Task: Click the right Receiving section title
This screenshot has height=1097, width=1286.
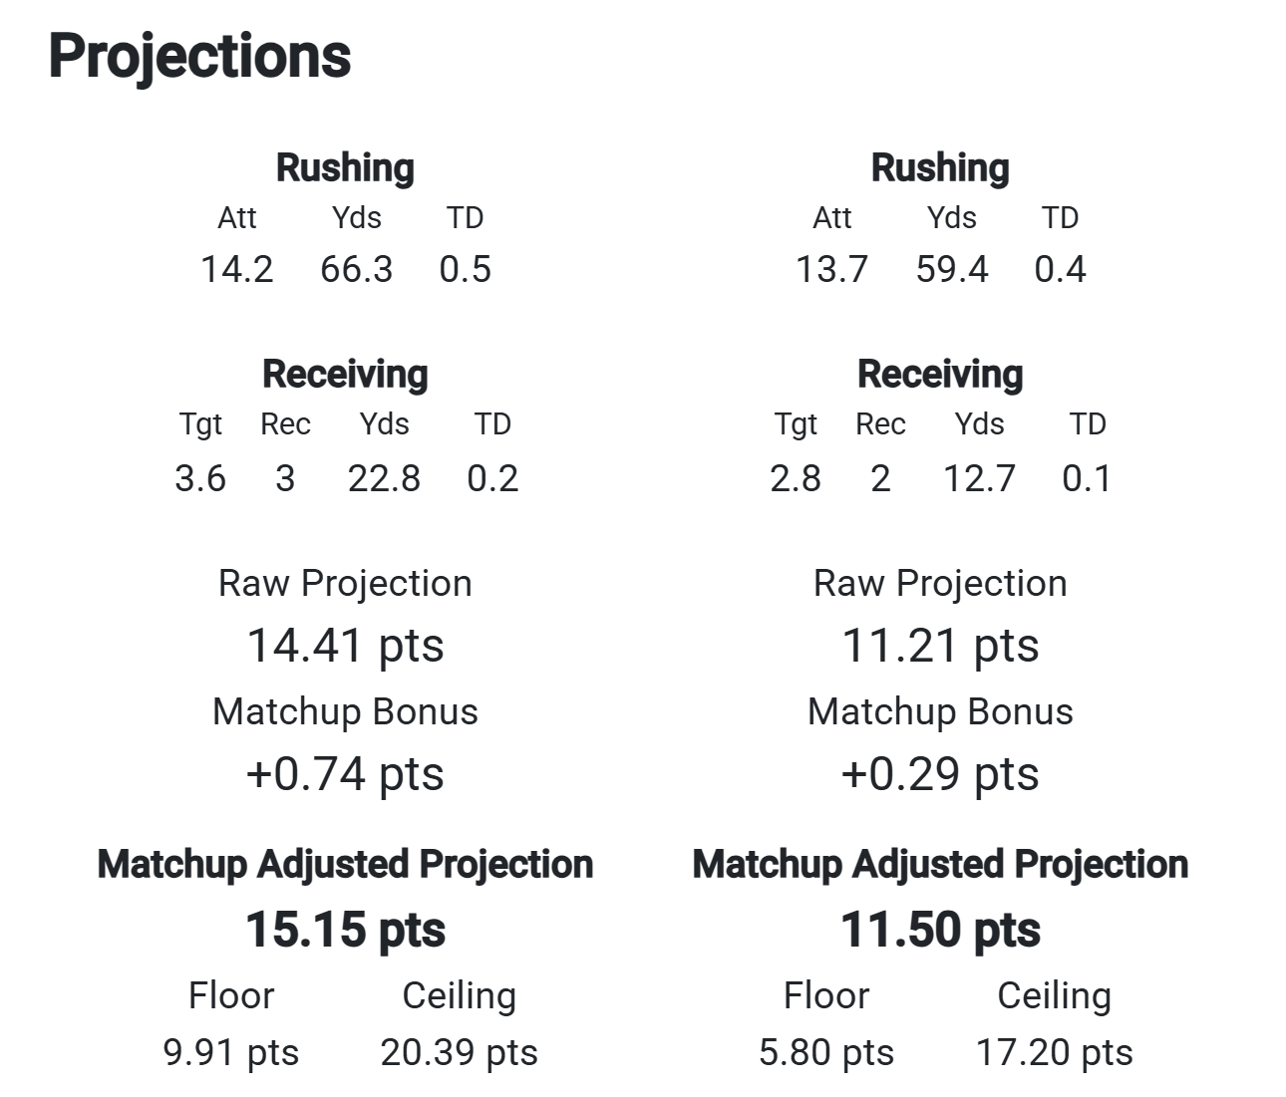Action: point(940,374)
